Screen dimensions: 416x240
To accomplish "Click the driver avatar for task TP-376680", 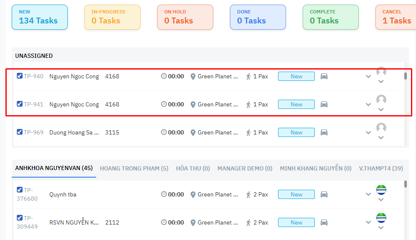I will coord(381,190).
